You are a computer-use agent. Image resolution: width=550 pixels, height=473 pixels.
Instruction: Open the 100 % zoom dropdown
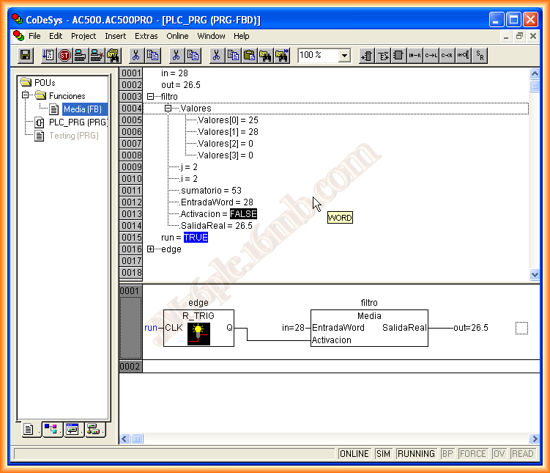click(344, 56)
